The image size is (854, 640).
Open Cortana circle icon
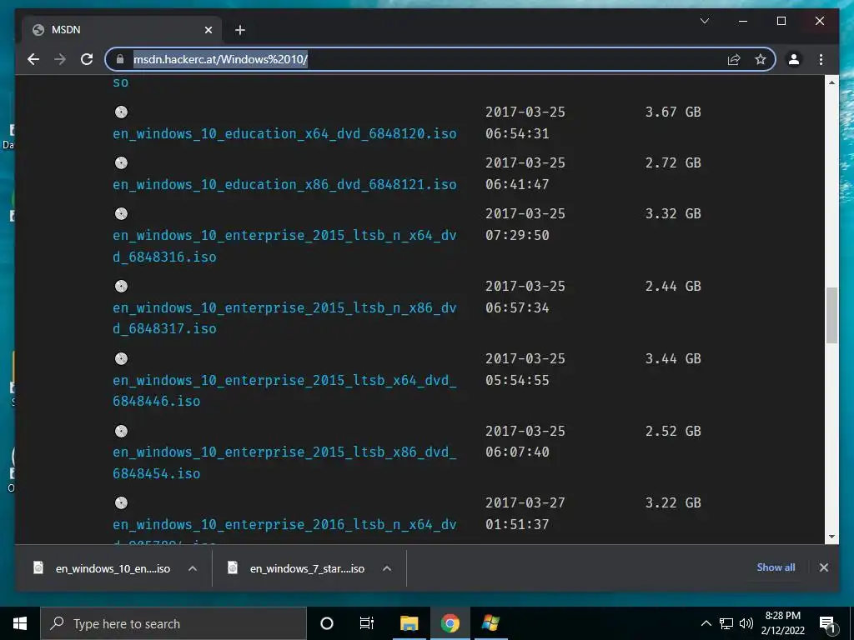(x=327, y=623)
